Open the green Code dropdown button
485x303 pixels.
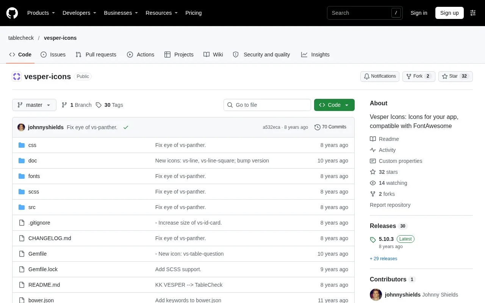tap(334, 105)
